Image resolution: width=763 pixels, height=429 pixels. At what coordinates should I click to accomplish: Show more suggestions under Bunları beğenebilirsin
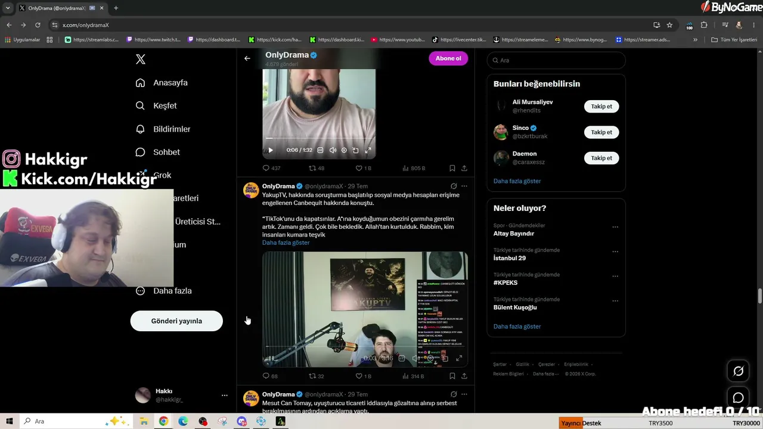tap(517, 181)
